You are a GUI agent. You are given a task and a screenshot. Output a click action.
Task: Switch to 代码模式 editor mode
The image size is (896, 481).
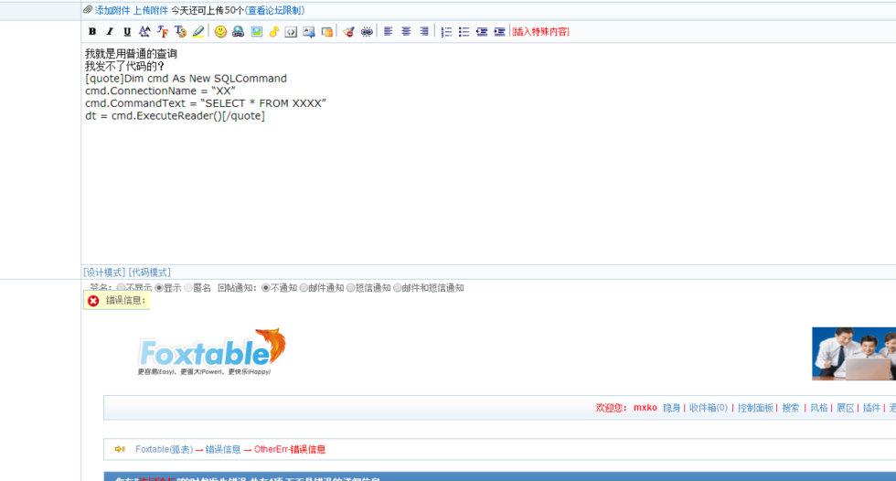pyautogui.click(x=149, y=273)
